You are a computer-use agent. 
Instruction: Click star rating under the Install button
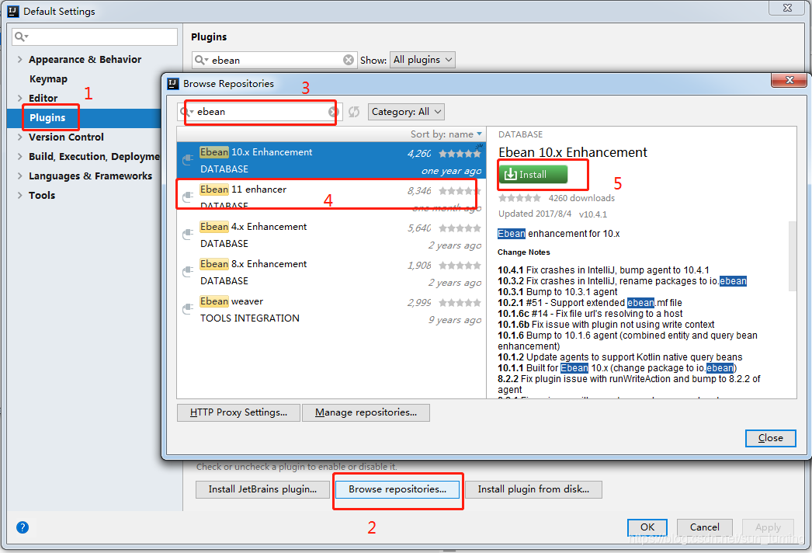(x=519, y=198)
